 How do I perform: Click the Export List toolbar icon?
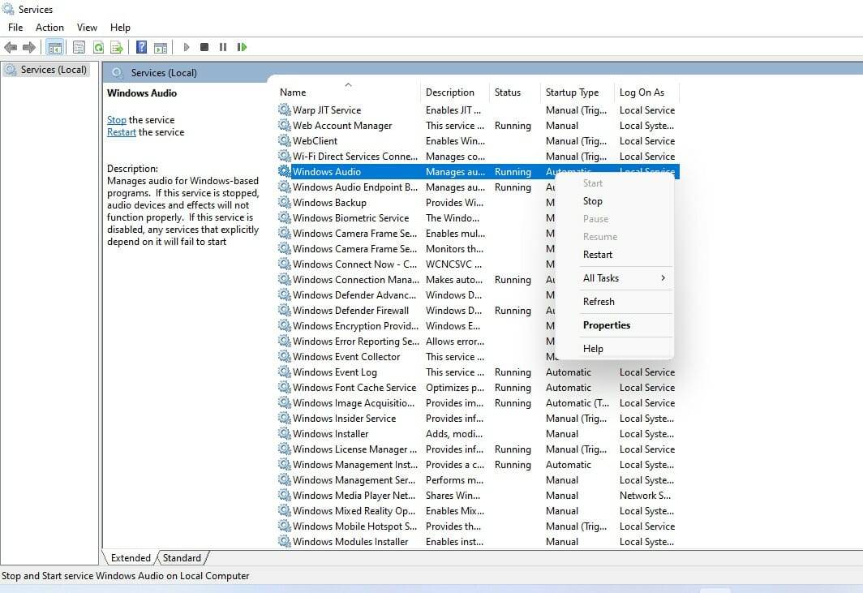coord(117,48)
